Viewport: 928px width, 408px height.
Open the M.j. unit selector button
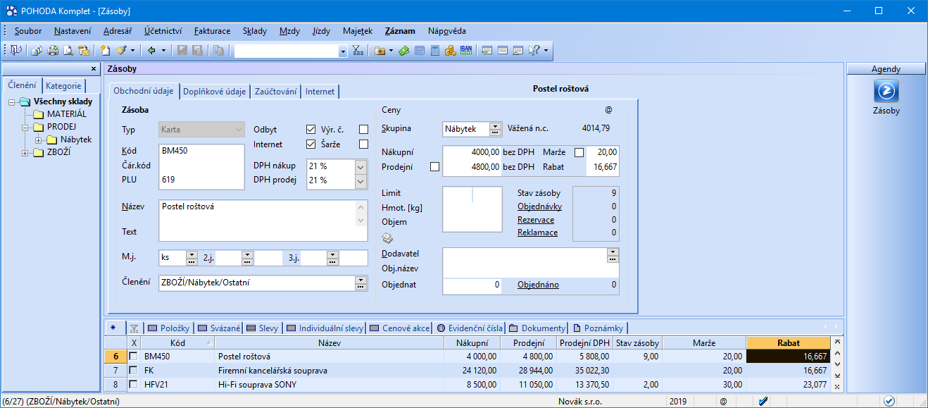(x=192, y=258)
